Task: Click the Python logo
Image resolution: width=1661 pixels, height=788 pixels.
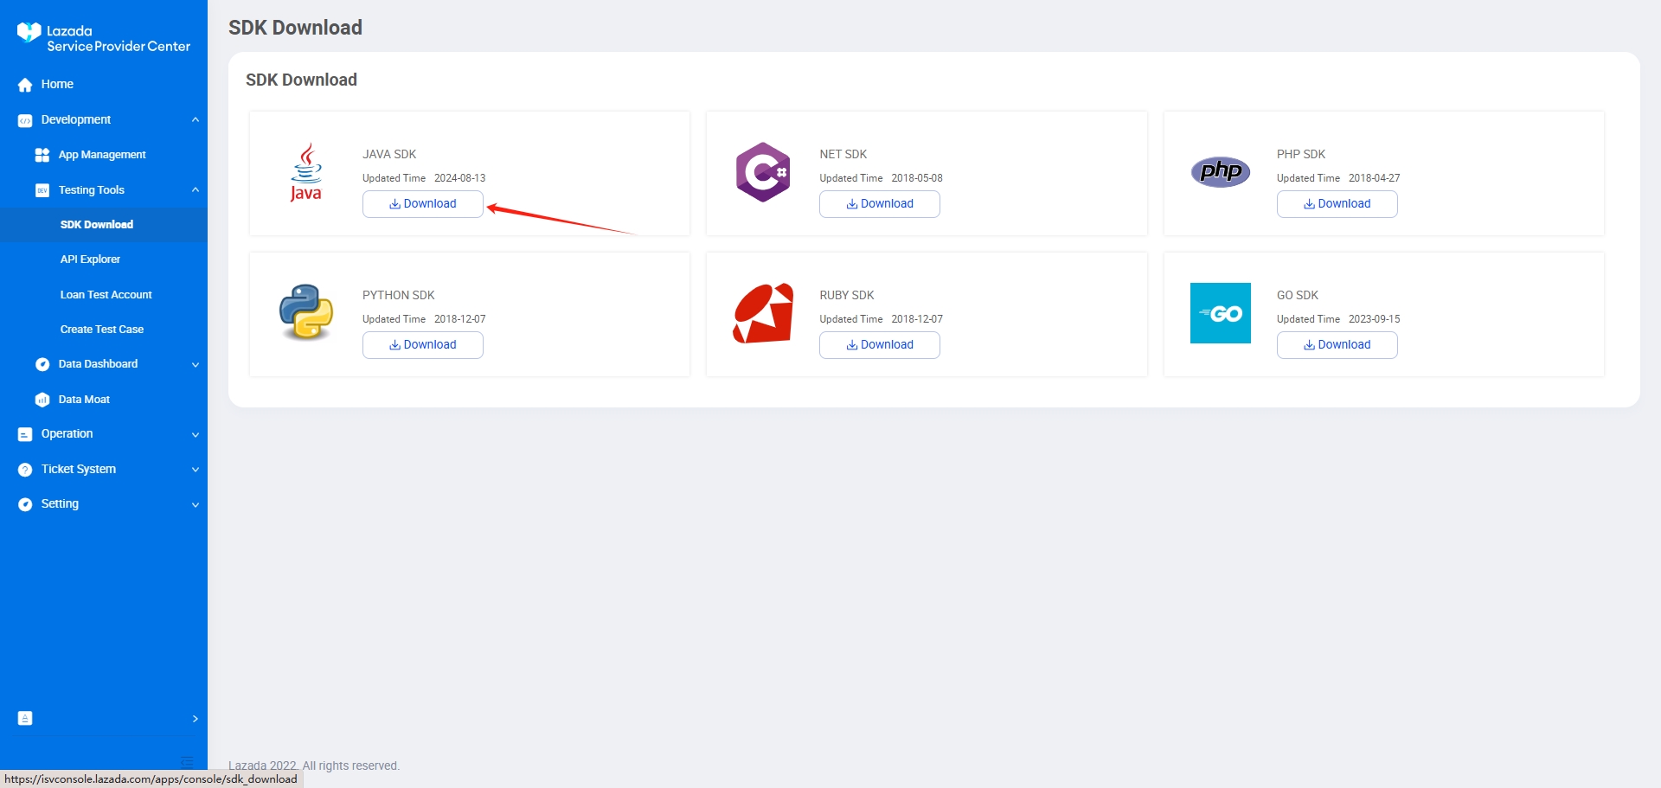Action: pyautogui.click(x=306, y=312)
